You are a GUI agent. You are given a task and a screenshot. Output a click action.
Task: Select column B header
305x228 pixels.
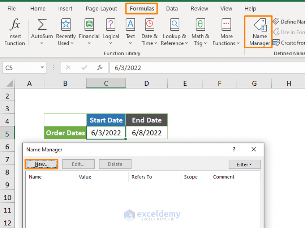click(65, 83)
